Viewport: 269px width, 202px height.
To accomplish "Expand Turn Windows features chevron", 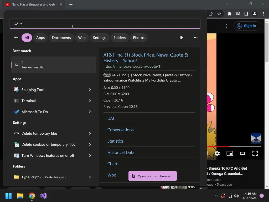I will tap(90, 155).
